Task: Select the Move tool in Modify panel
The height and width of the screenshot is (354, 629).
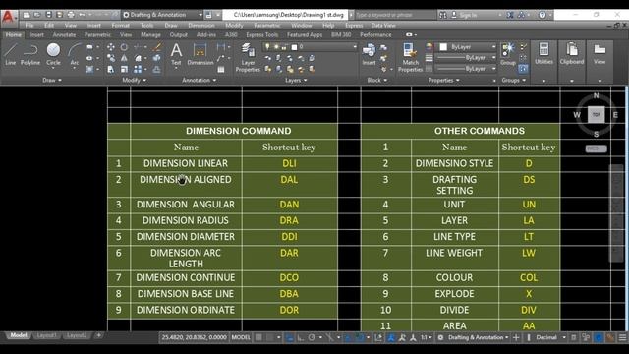Action: pyautogui.click(x=110, y=47)
